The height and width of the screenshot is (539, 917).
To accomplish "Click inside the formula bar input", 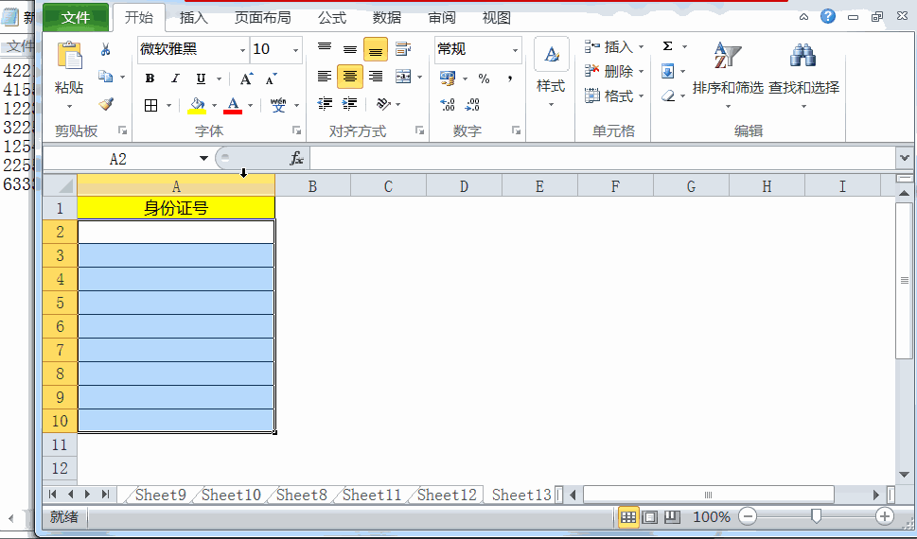I will click(x=603, y=159).
